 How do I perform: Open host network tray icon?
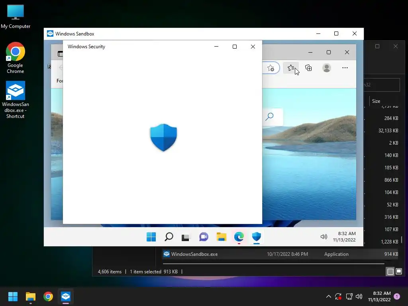(x=349, y=296)
